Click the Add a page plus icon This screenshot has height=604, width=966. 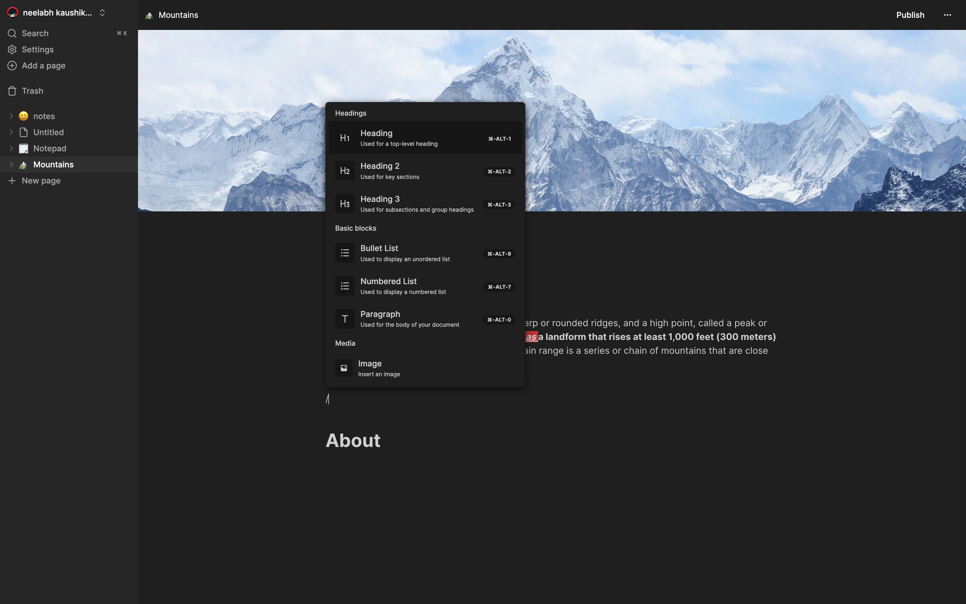(x=12, y=66)
